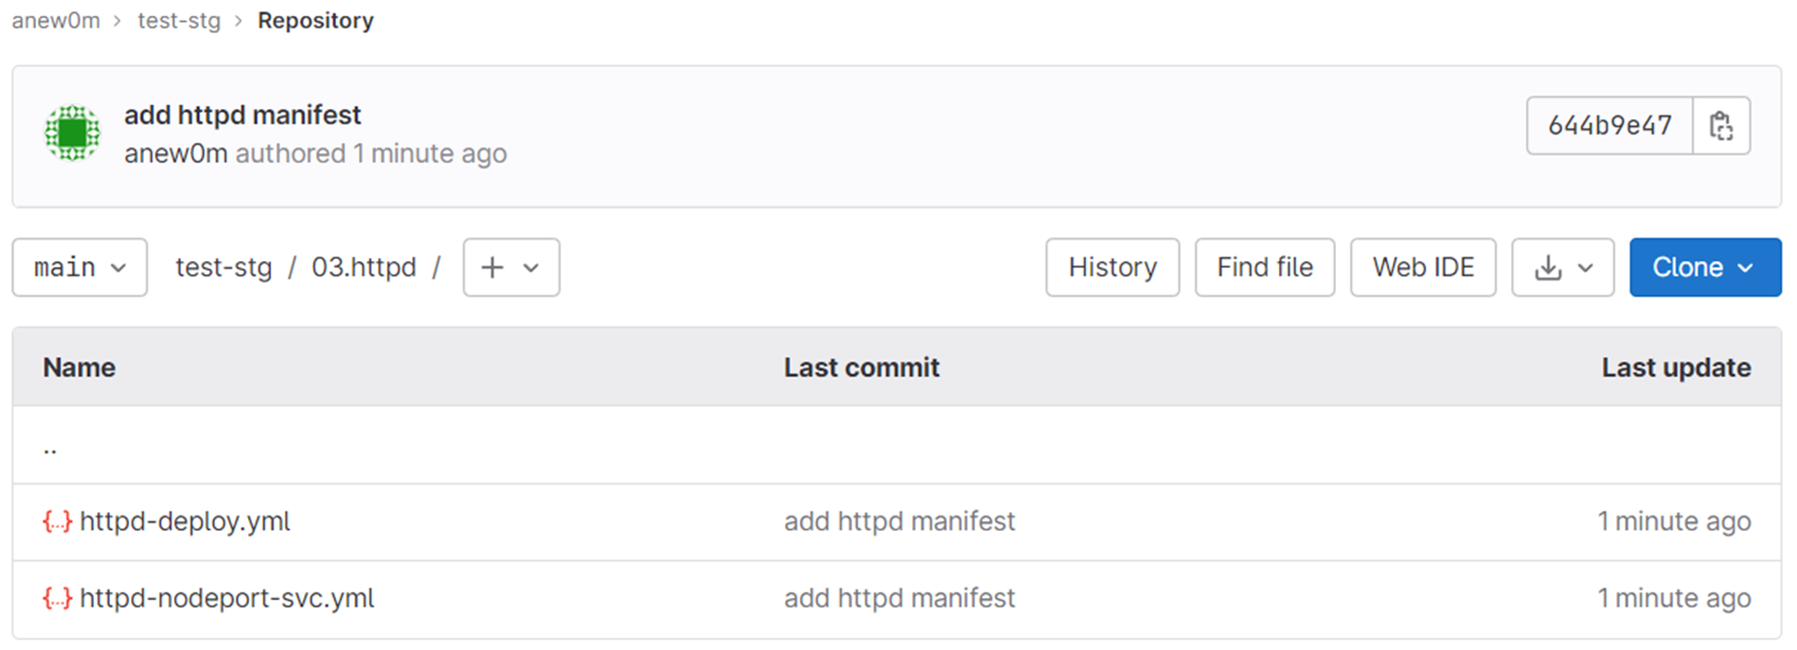Image resolution: width=1797 pixels, height=650 pixels.
Task: Click 03.httpd in the path breadcrumb
Action: [364, 268]
